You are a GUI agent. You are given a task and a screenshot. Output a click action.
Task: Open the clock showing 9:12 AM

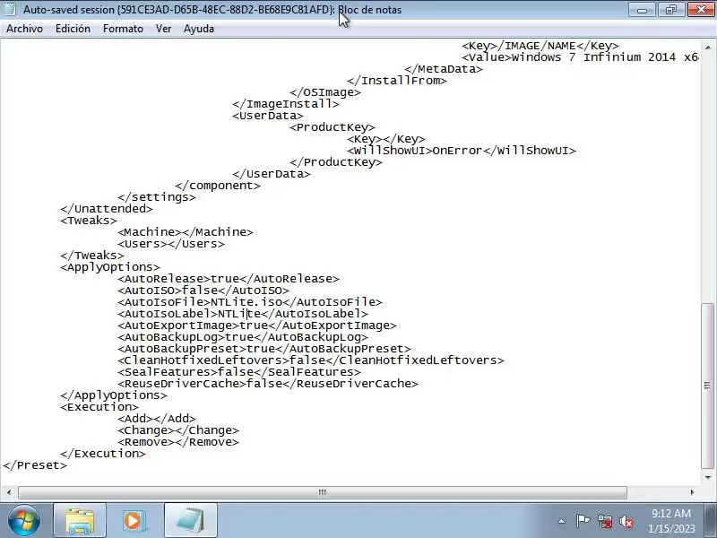point(670,521)
